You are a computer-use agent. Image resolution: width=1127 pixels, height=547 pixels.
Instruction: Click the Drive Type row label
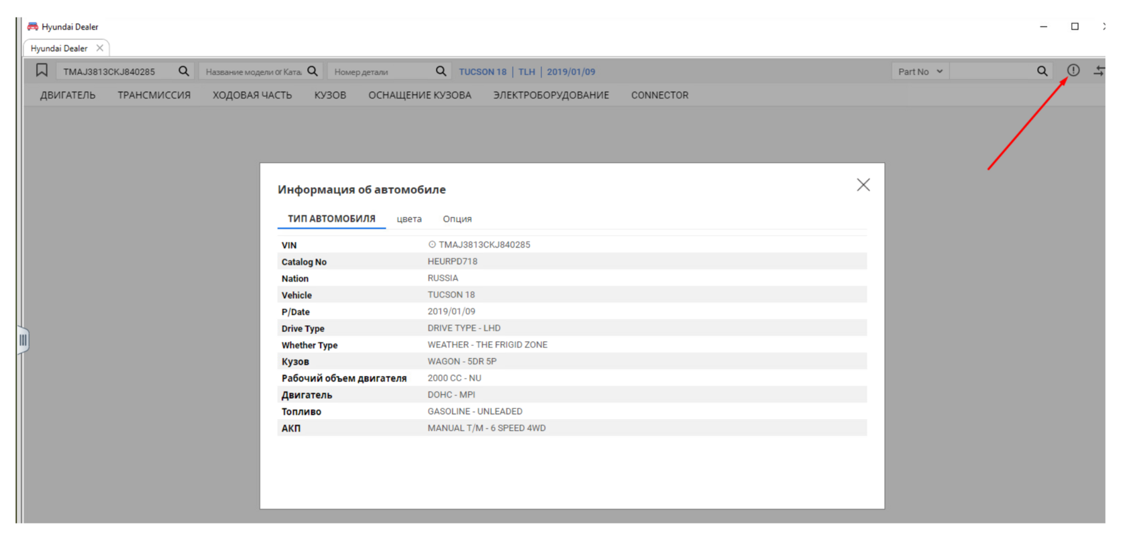point(303,328)
